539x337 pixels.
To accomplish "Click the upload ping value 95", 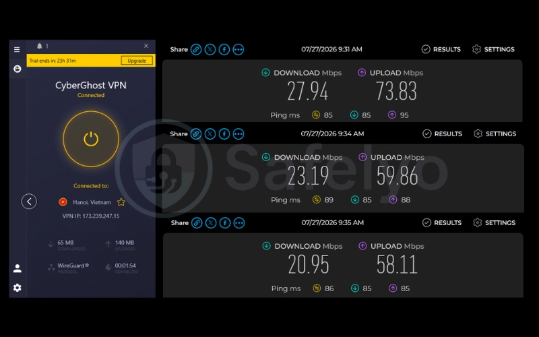I will pos(404,115).
